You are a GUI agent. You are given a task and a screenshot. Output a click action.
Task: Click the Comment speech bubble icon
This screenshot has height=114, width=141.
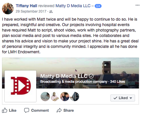click(27, 110)
